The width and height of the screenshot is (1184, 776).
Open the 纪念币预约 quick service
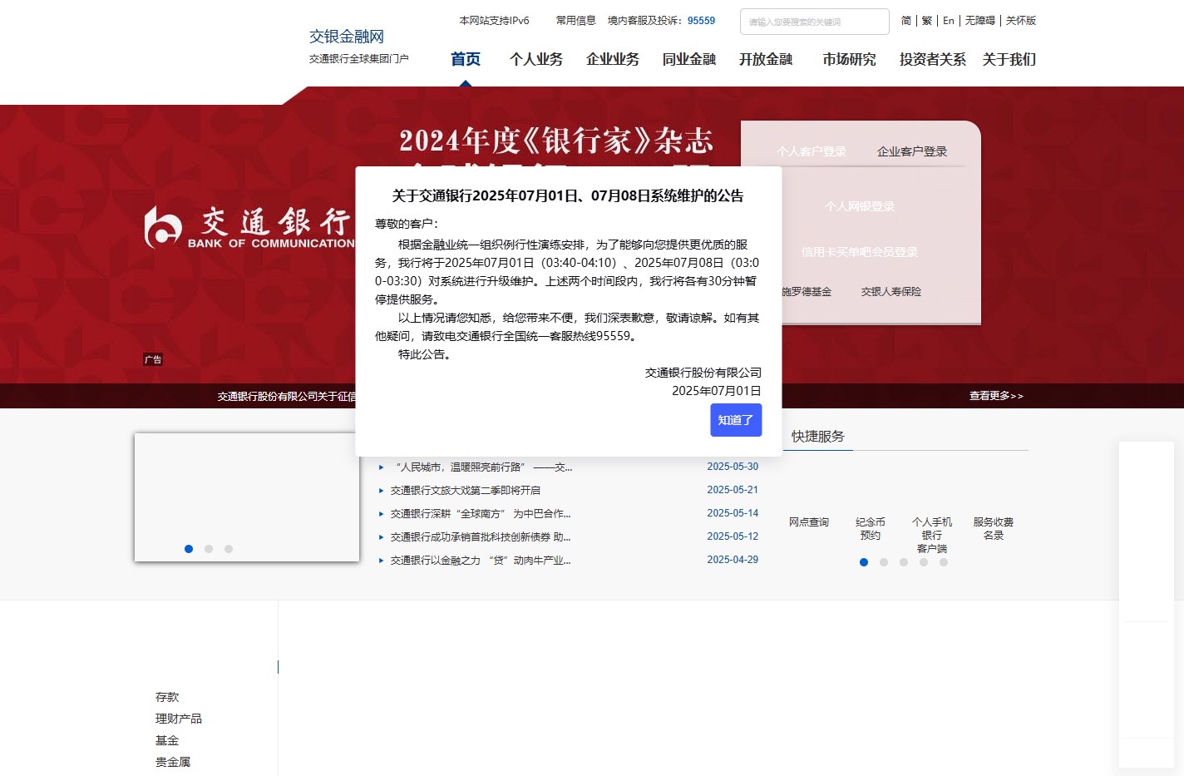(871, 529)
